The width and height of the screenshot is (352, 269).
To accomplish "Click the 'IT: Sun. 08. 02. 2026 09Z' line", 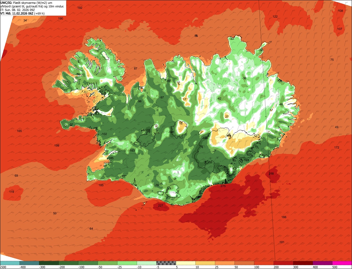I will click(x=18, y=10).
